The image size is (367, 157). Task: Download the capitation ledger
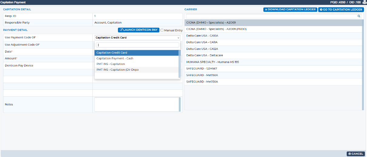pos(290,9)
